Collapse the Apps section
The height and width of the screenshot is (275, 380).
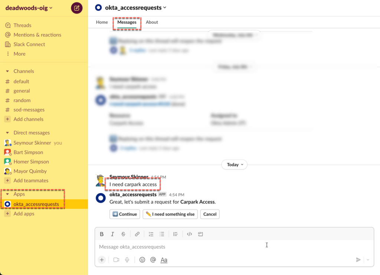pos(7,194)
